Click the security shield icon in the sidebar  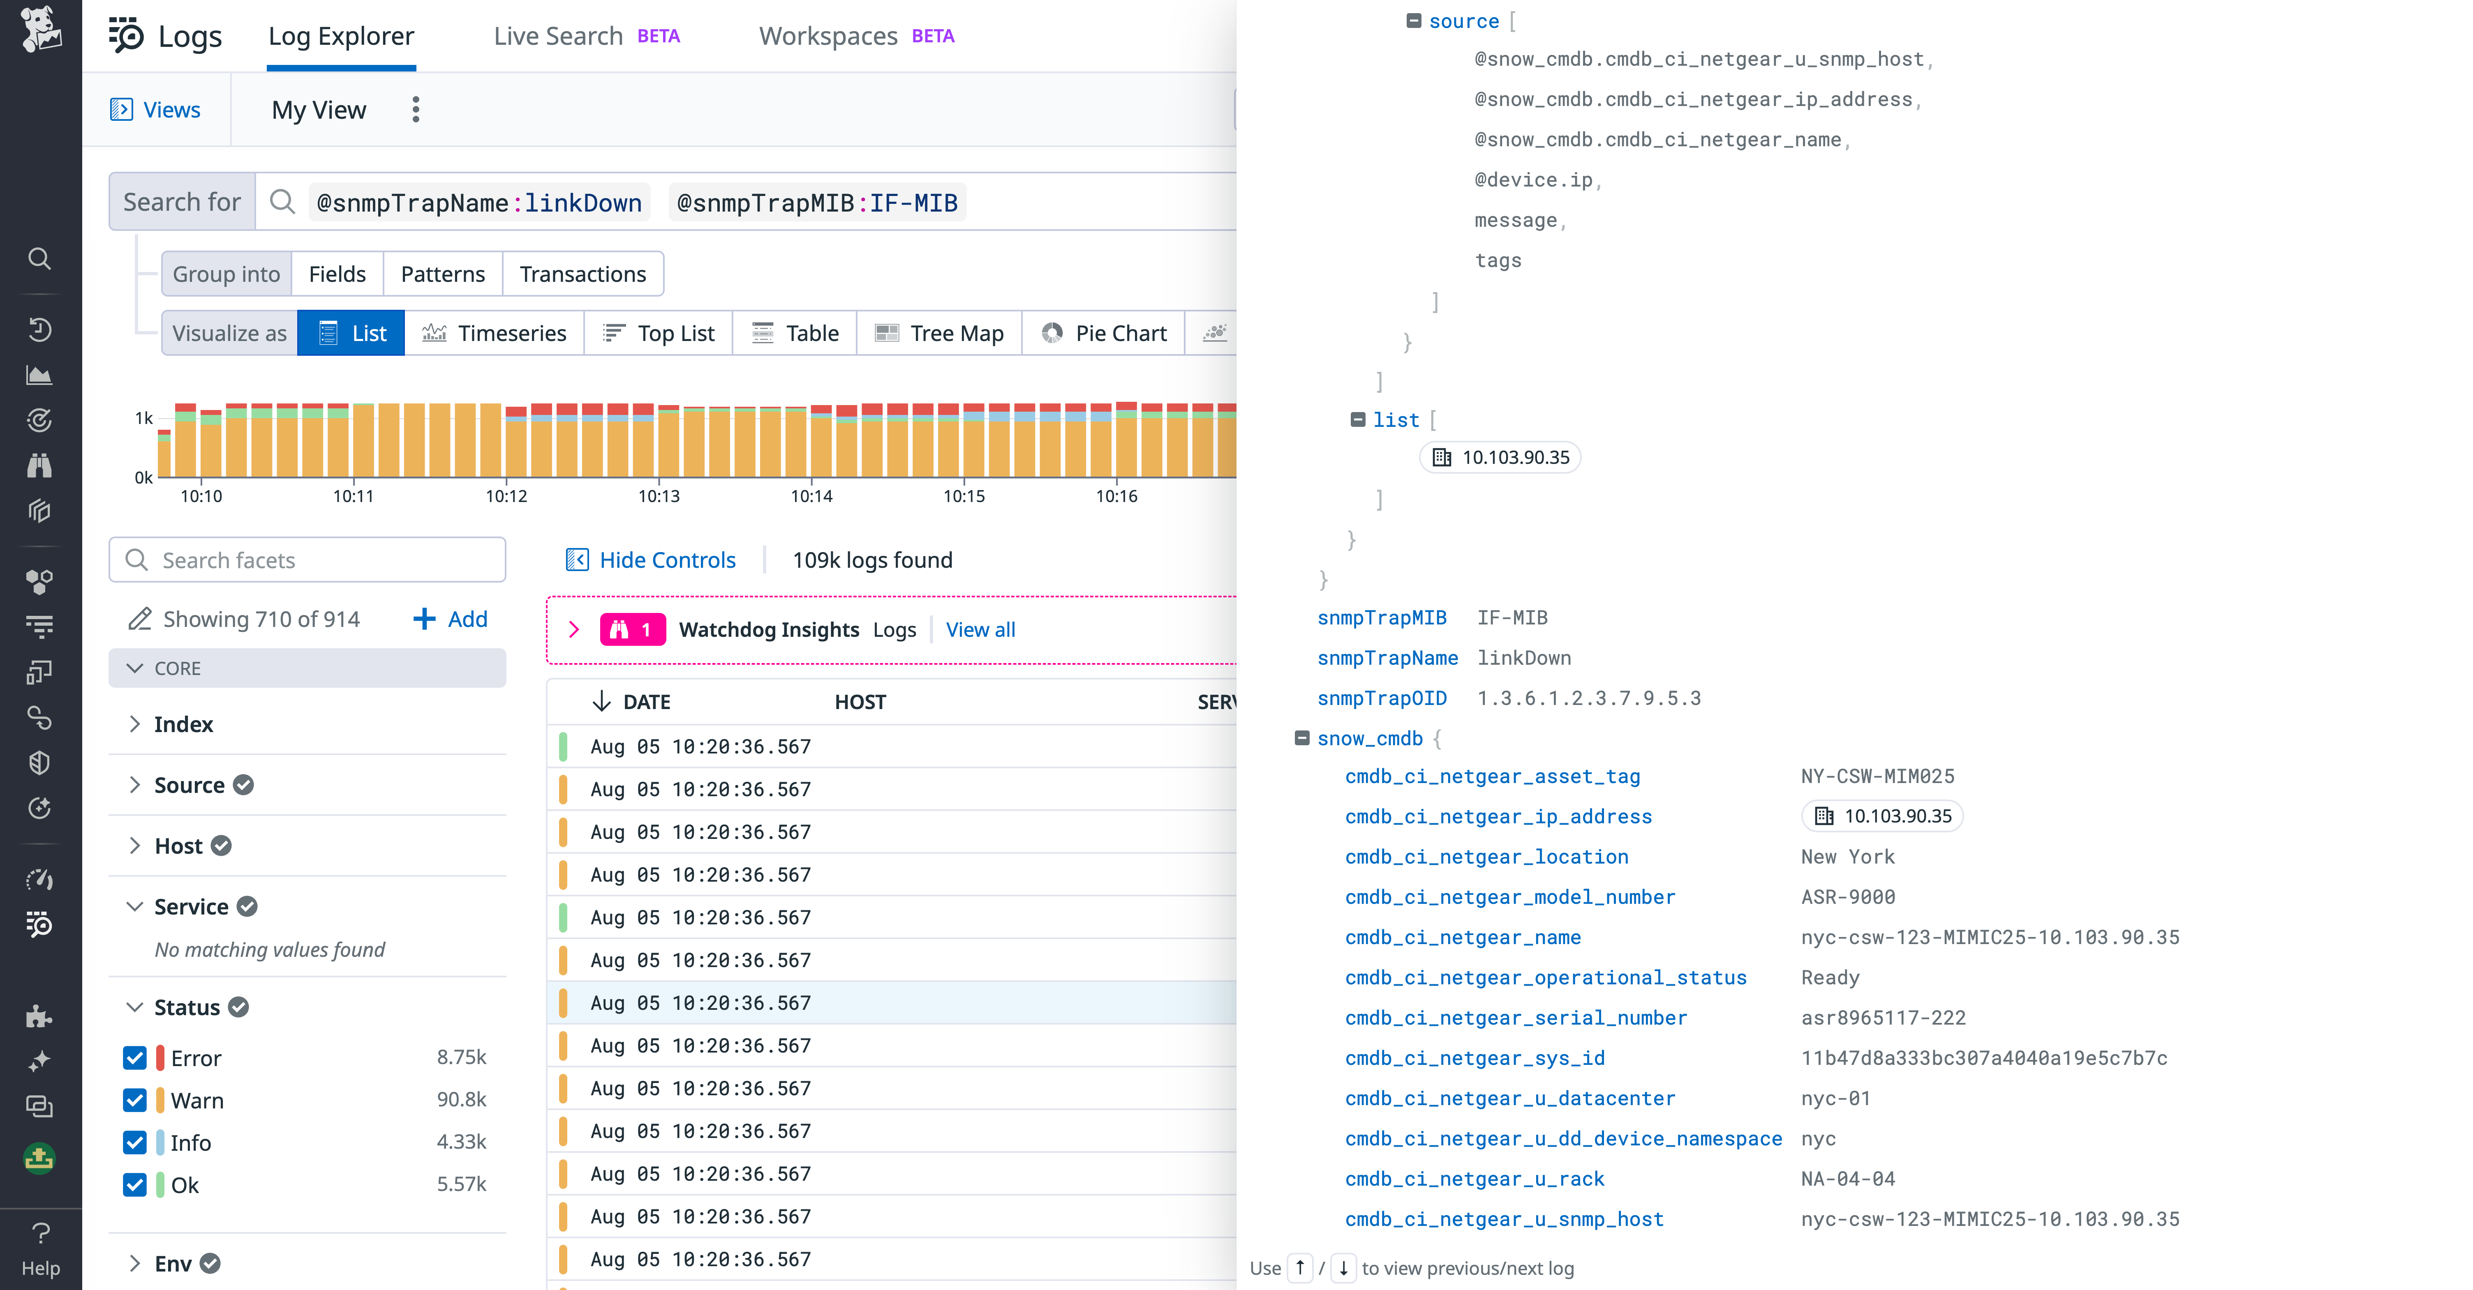coord(39,762)
